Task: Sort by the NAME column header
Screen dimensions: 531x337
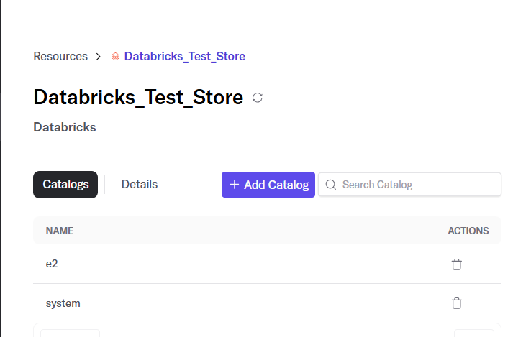Action: coord(60,231)
